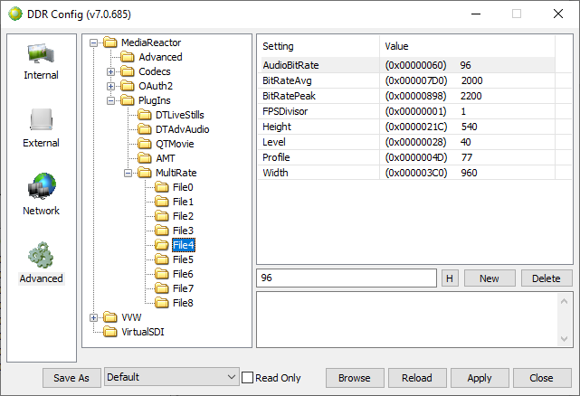Click the DDR Config app icon in title bar

15,14
